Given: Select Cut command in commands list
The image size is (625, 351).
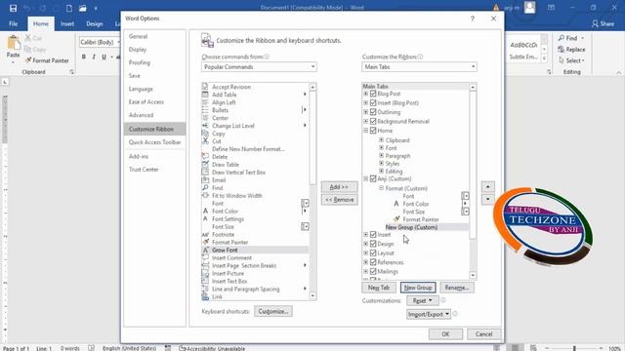Looking at the screenshot, I should (255, 141).
